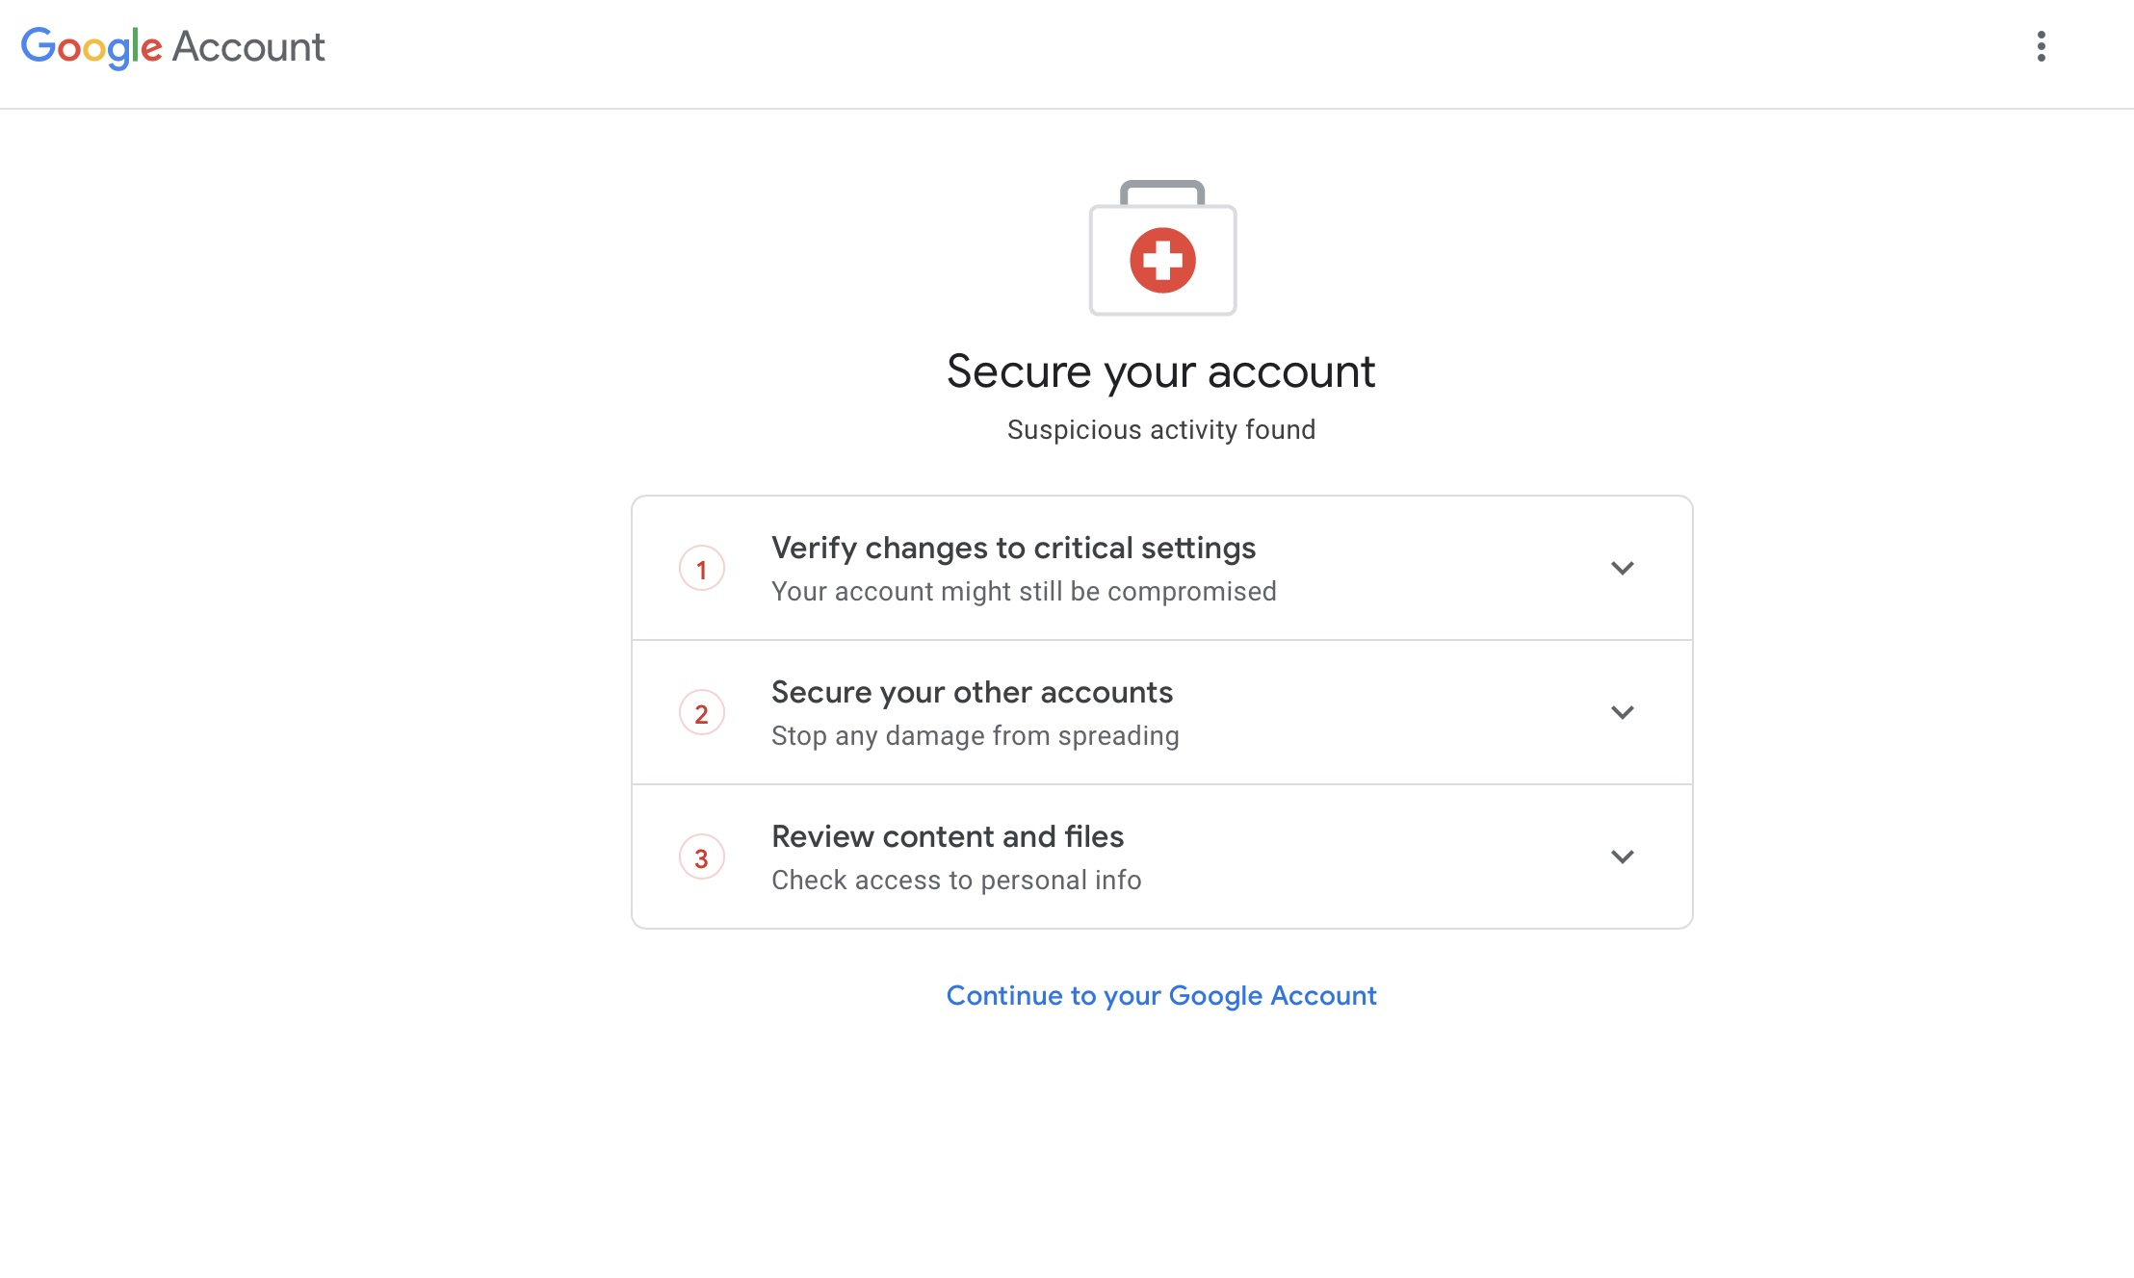Click the red first-aid kit icon
2134x1278 pixels.
[1162, 248]
